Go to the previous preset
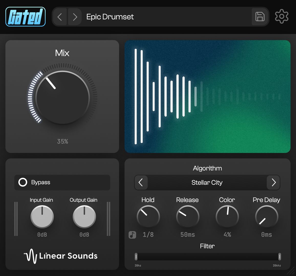 coord(60,17)
